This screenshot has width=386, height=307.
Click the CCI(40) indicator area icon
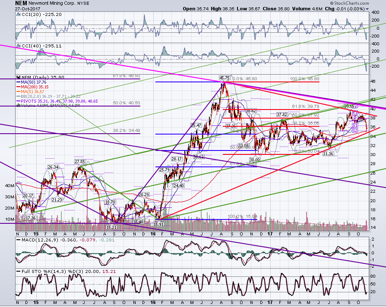point(18,46)
